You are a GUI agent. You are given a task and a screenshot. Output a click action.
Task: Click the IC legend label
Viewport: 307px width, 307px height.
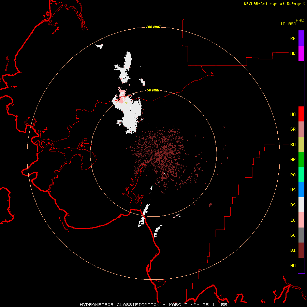tap(293, 220)
